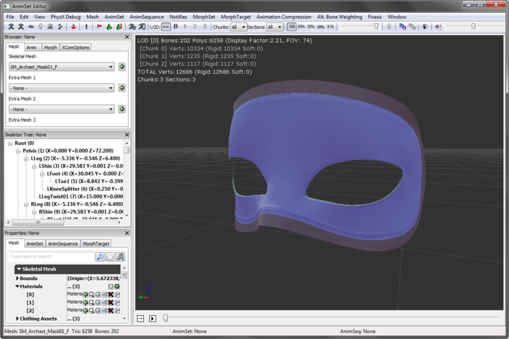Open the AnimSequence menu
The height and width of the screenshot is (339, 509).
pyautogui.click(x=147, y=17)
